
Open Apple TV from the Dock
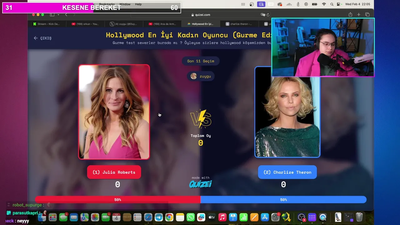212,217
